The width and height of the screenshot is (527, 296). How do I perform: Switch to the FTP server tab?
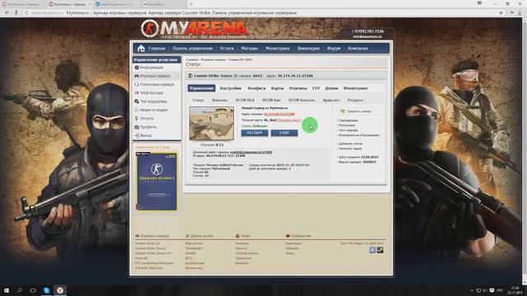tap(316, 88)
